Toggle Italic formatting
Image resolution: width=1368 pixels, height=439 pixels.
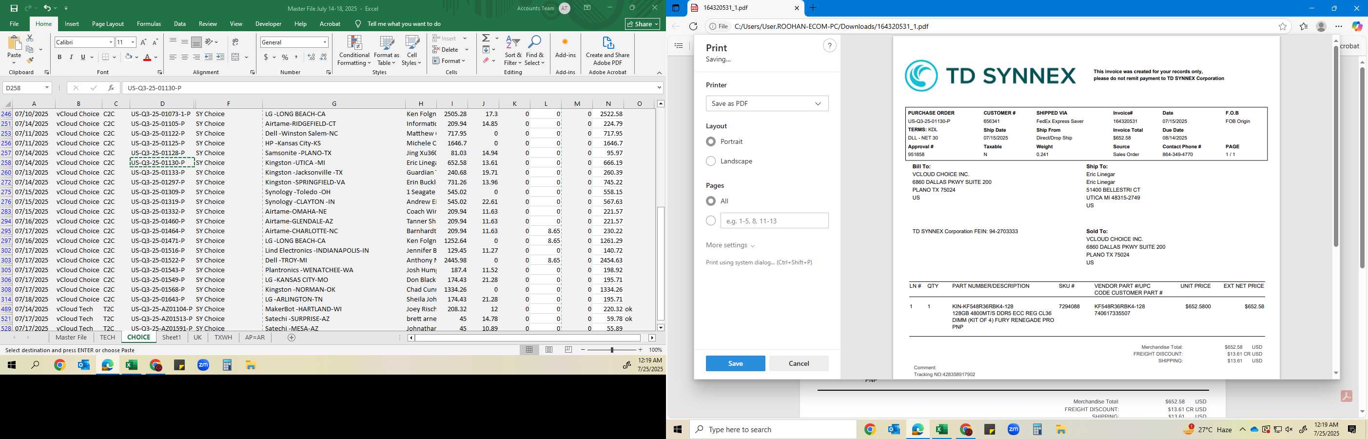click(71, 57)
